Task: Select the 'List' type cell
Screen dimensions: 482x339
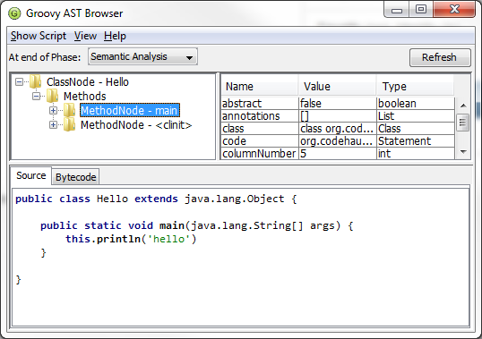Action: tap(416, 116)
